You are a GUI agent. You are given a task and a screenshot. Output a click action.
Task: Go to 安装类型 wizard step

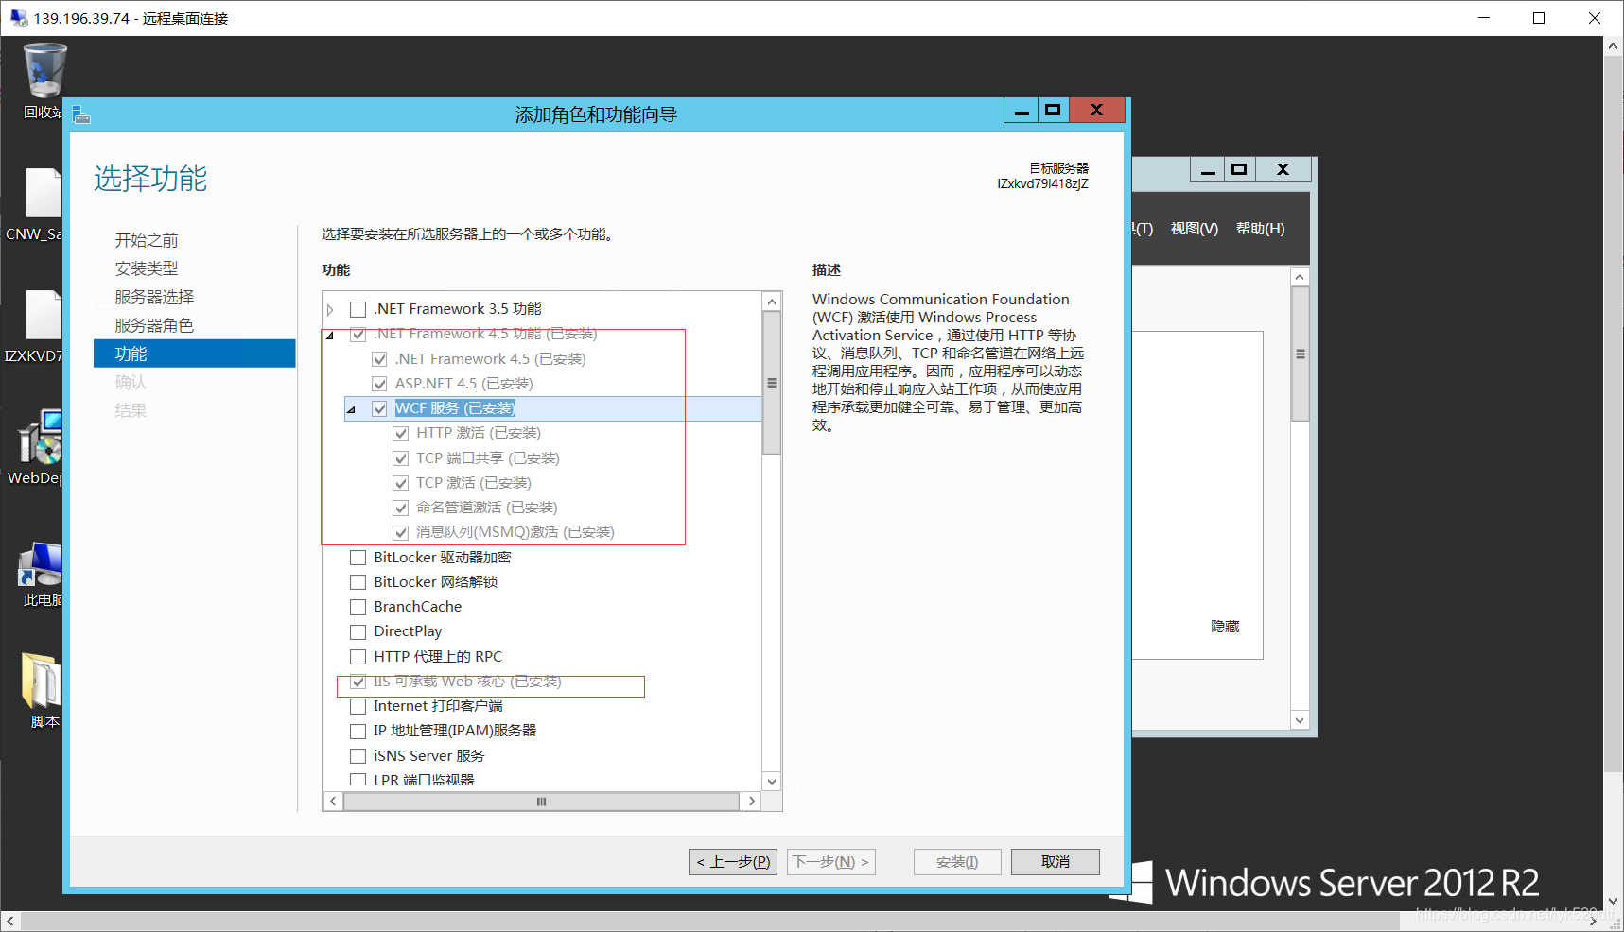147,268
